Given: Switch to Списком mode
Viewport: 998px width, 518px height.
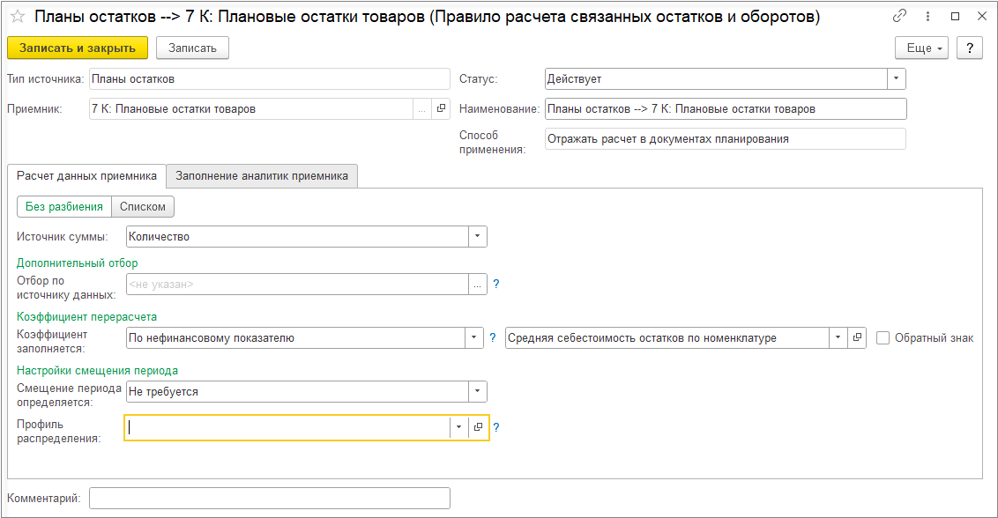Looking at the screenshot, I should pos(143,206).
